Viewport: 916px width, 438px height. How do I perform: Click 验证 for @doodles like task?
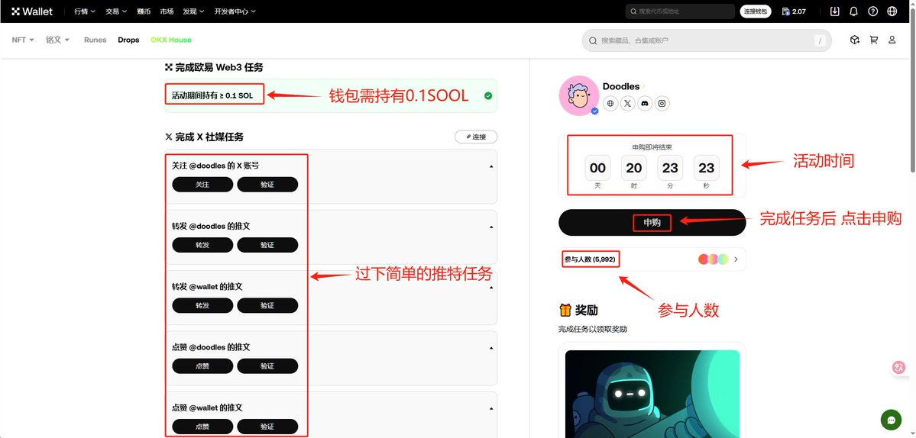click(x=267, y=366)
